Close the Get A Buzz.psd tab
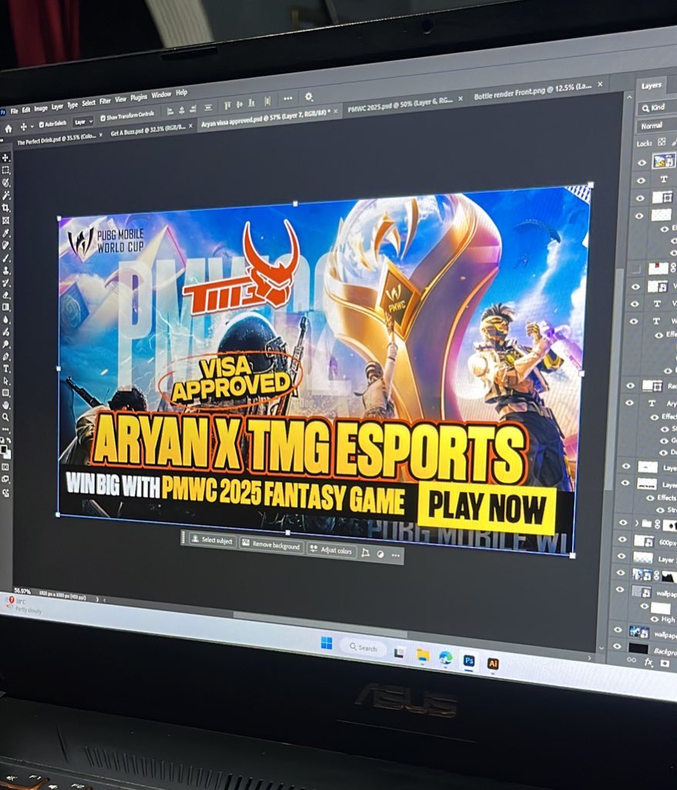 [190, 126]
